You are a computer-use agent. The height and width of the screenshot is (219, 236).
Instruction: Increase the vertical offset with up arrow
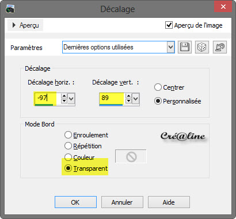(129, 96)
